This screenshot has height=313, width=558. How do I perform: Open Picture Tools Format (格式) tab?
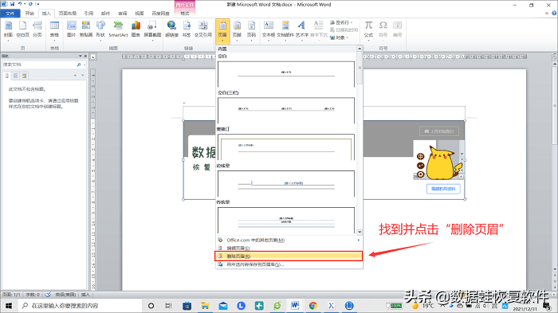tap(185, 14)
